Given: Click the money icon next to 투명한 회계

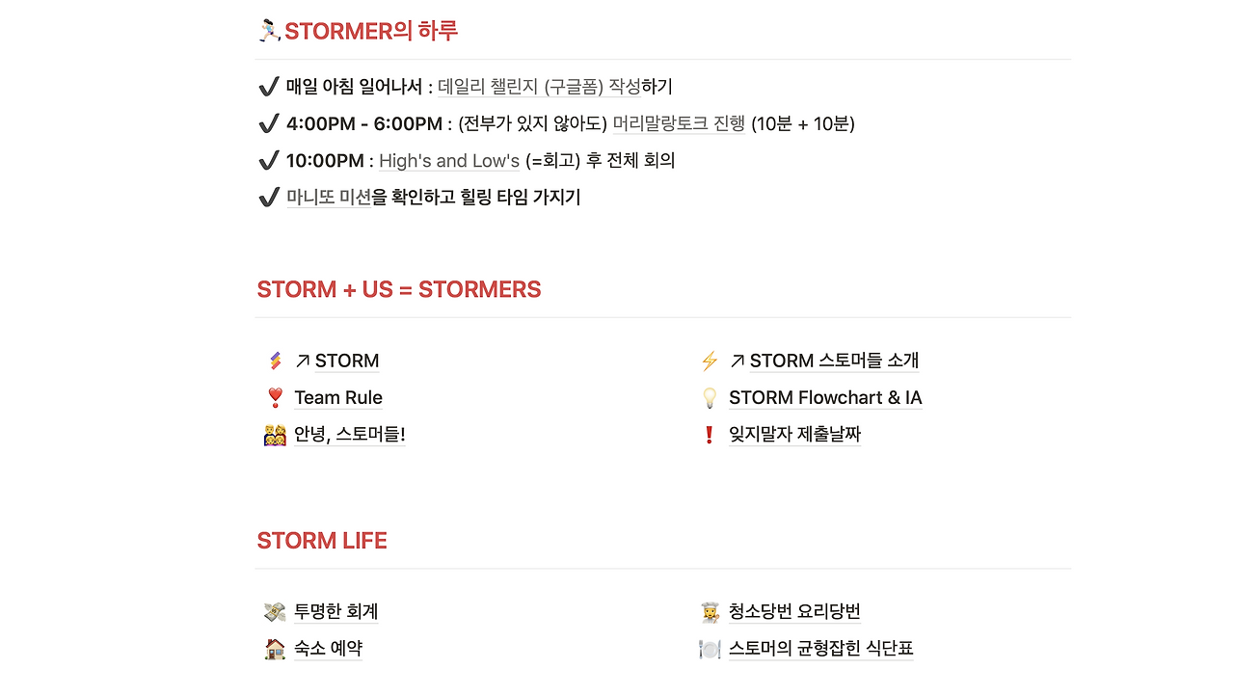Looking at the screenshot, I should coord(275,612).
